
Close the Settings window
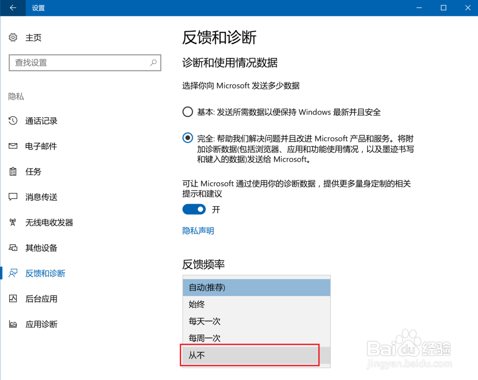pos(467,8)
